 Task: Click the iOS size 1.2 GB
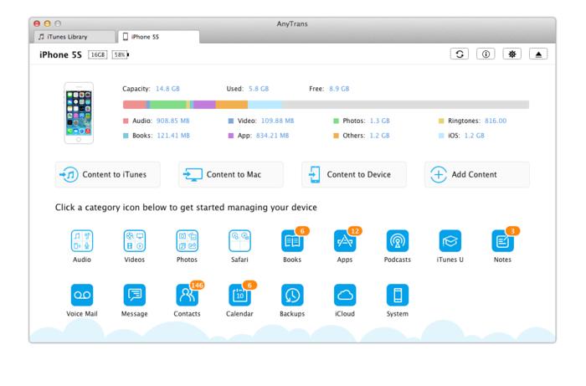[x=475, y=136]
